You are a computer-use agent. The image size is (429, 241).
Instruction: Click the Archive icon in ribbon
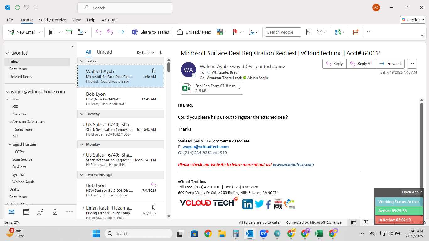[69, 32]
